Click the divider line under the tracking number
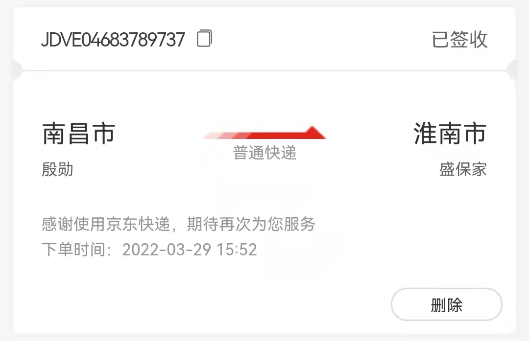 click(264, 71)
